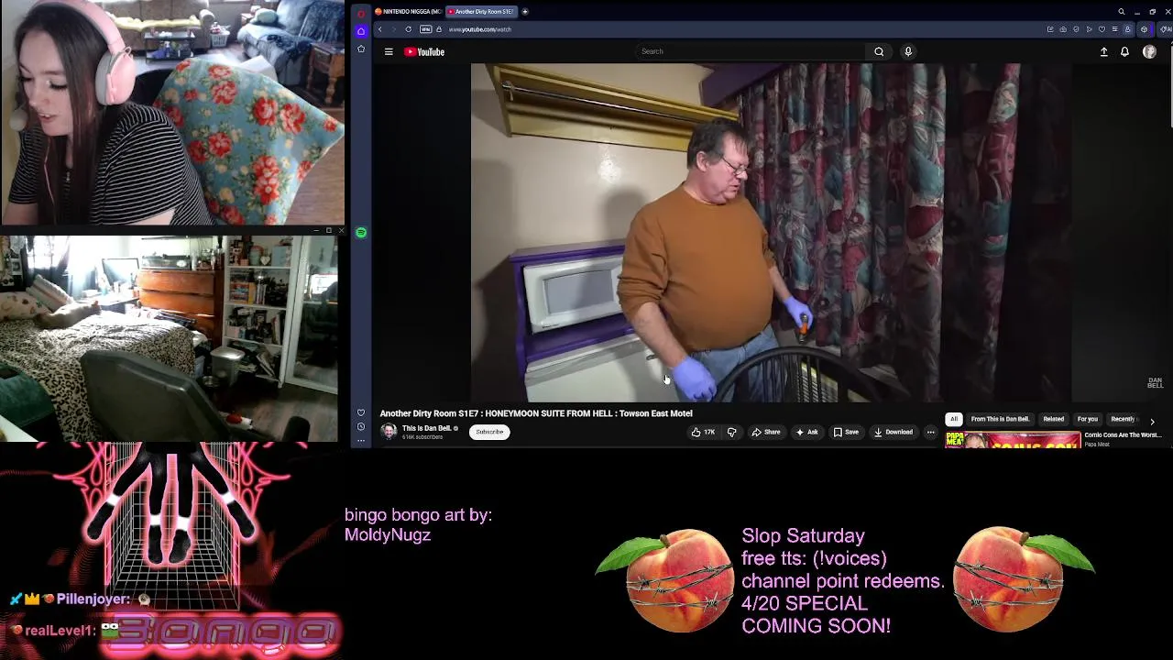Start voice search with the microphone icon

point(908,51)
